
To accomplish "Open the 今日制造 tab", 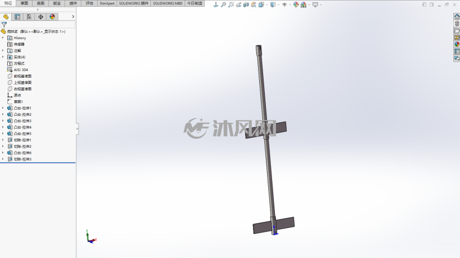I will pos(195,3).
